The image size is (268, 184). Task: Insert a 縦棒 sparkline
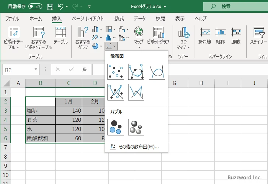tap(221, 36)
